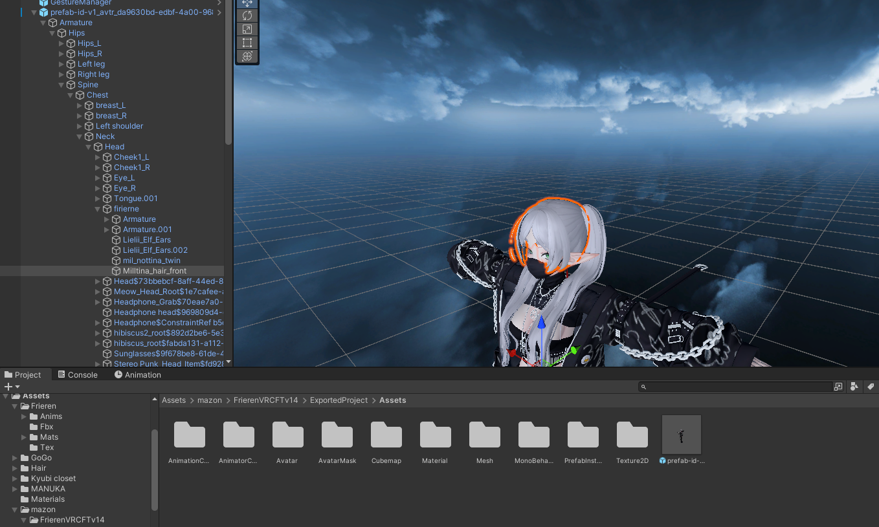The width and height of the screenshot is (879, 527).
Task: Click the open-search-window icon beside search field
Action: click(838, 387)
